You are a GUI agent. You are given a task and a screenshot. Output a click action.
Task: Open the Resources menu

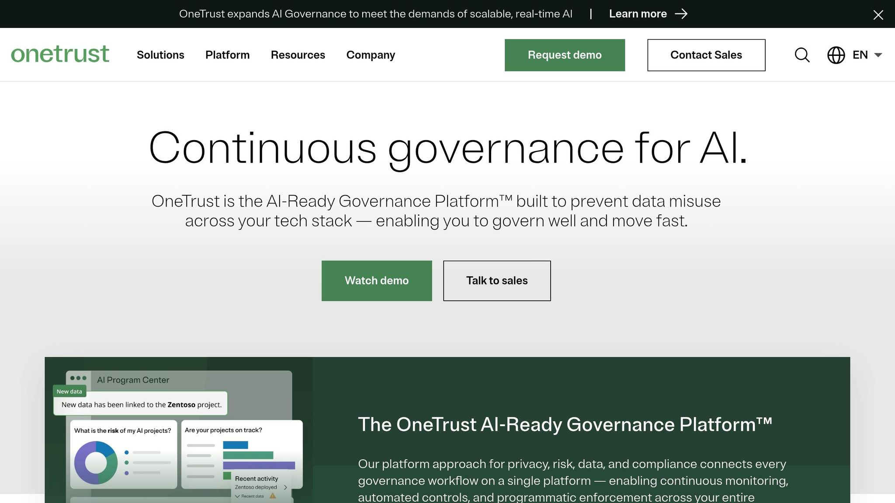298,55
